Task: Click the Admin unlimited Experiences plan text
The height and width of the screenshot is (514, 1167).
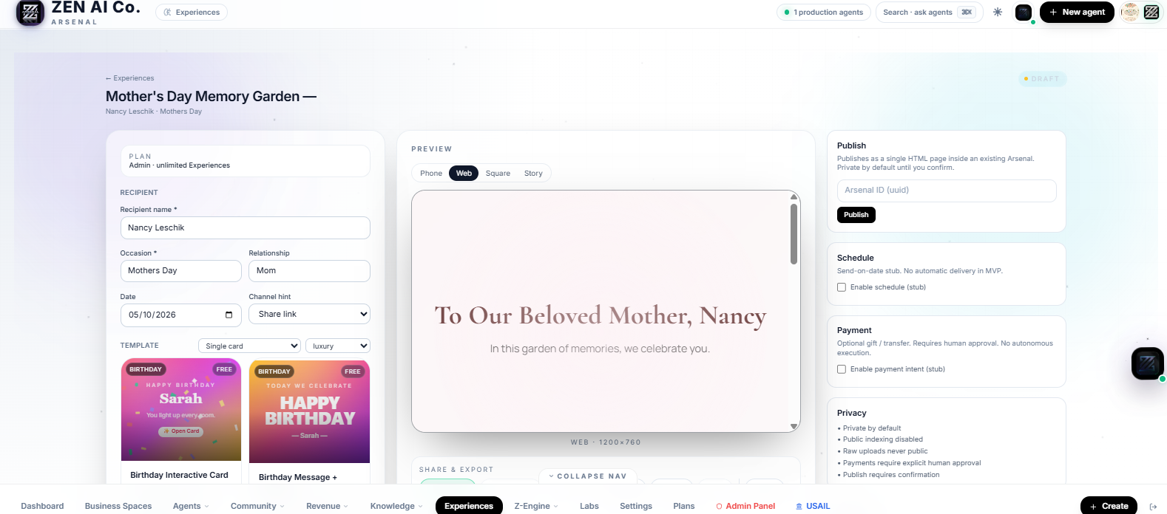Action: [180, 165]
